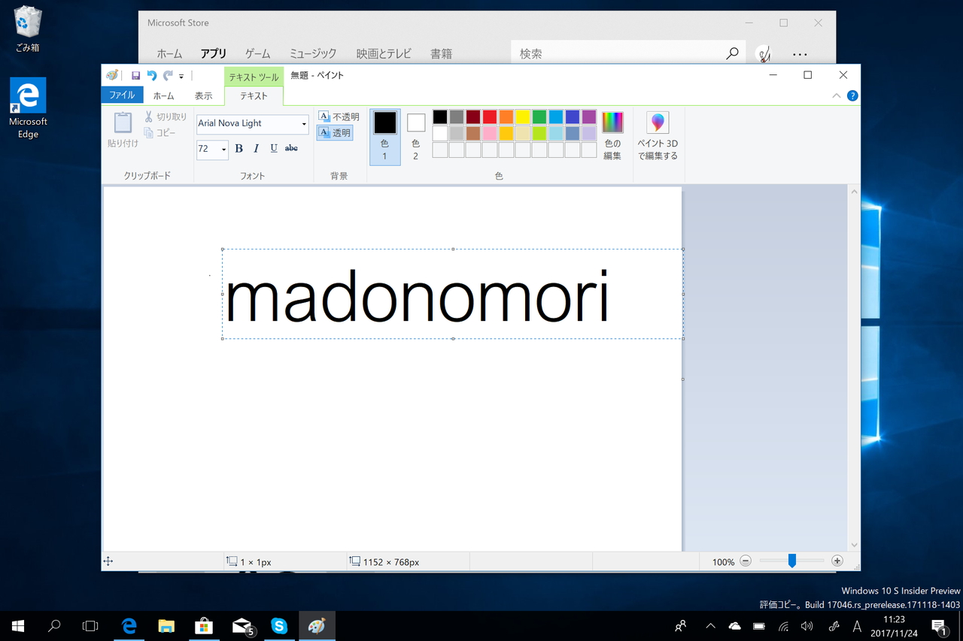
Task: Pick the red color swatch
Action: coord(489,116)
